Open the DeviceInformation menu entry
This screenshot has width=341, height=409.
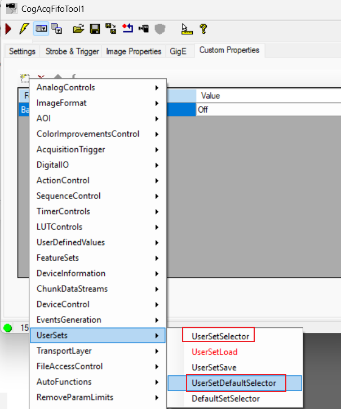click(98, 273)
